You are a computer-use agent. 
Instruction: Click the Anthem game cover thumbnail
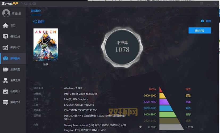(x=45, y=44)
